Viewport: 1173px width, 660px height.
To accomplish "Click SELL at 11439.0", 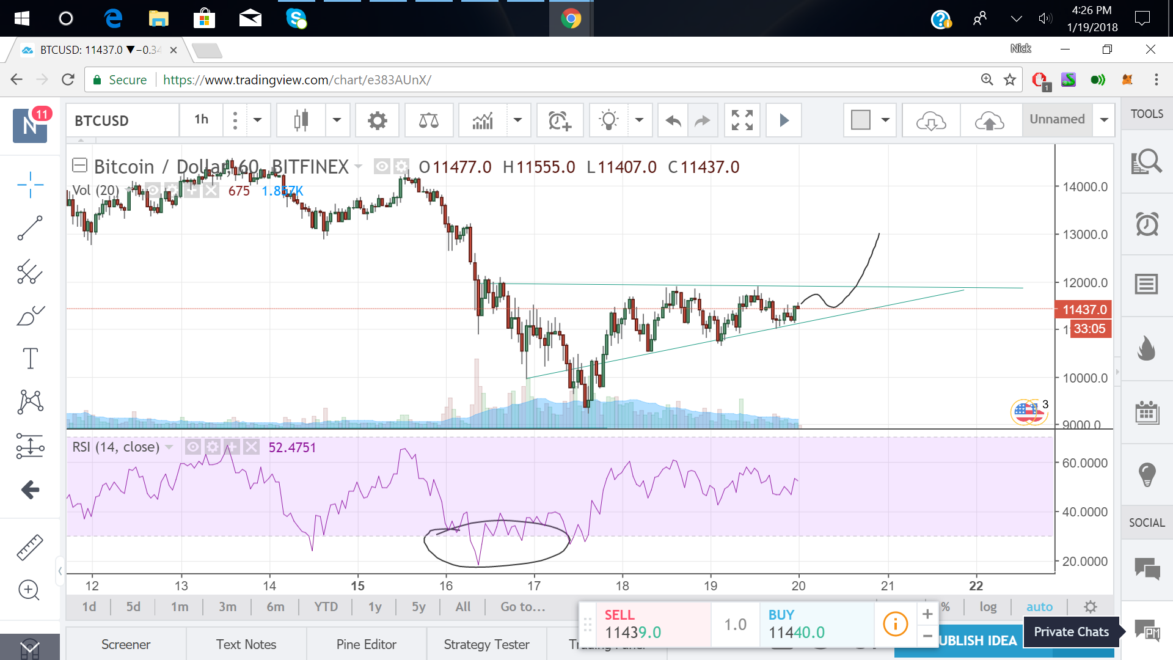I will click(x=652, y=624).
